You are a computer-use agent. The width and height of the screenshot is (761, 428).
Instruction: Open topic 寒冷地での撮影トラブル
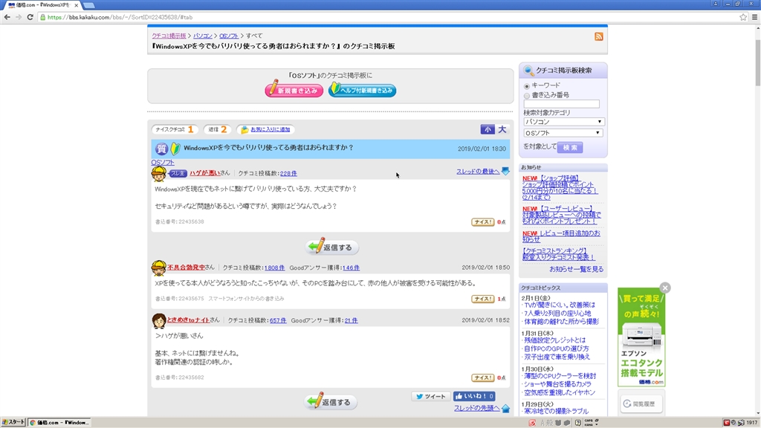point(556,411)
